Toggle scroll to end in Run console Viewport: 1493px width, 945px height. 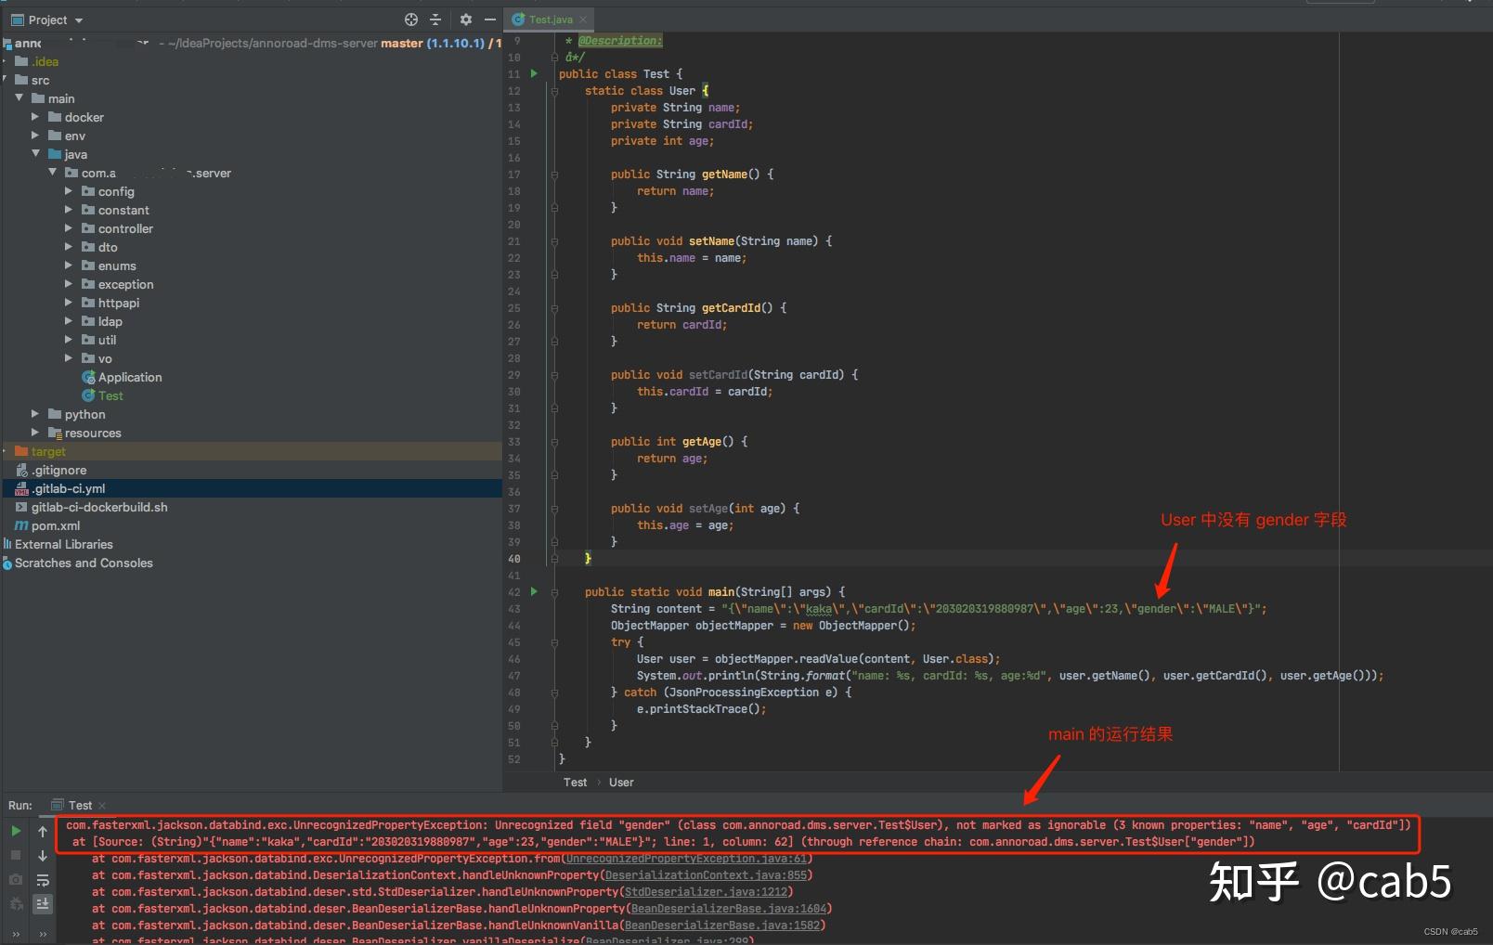pyautogui.click(x=43, y=903)
